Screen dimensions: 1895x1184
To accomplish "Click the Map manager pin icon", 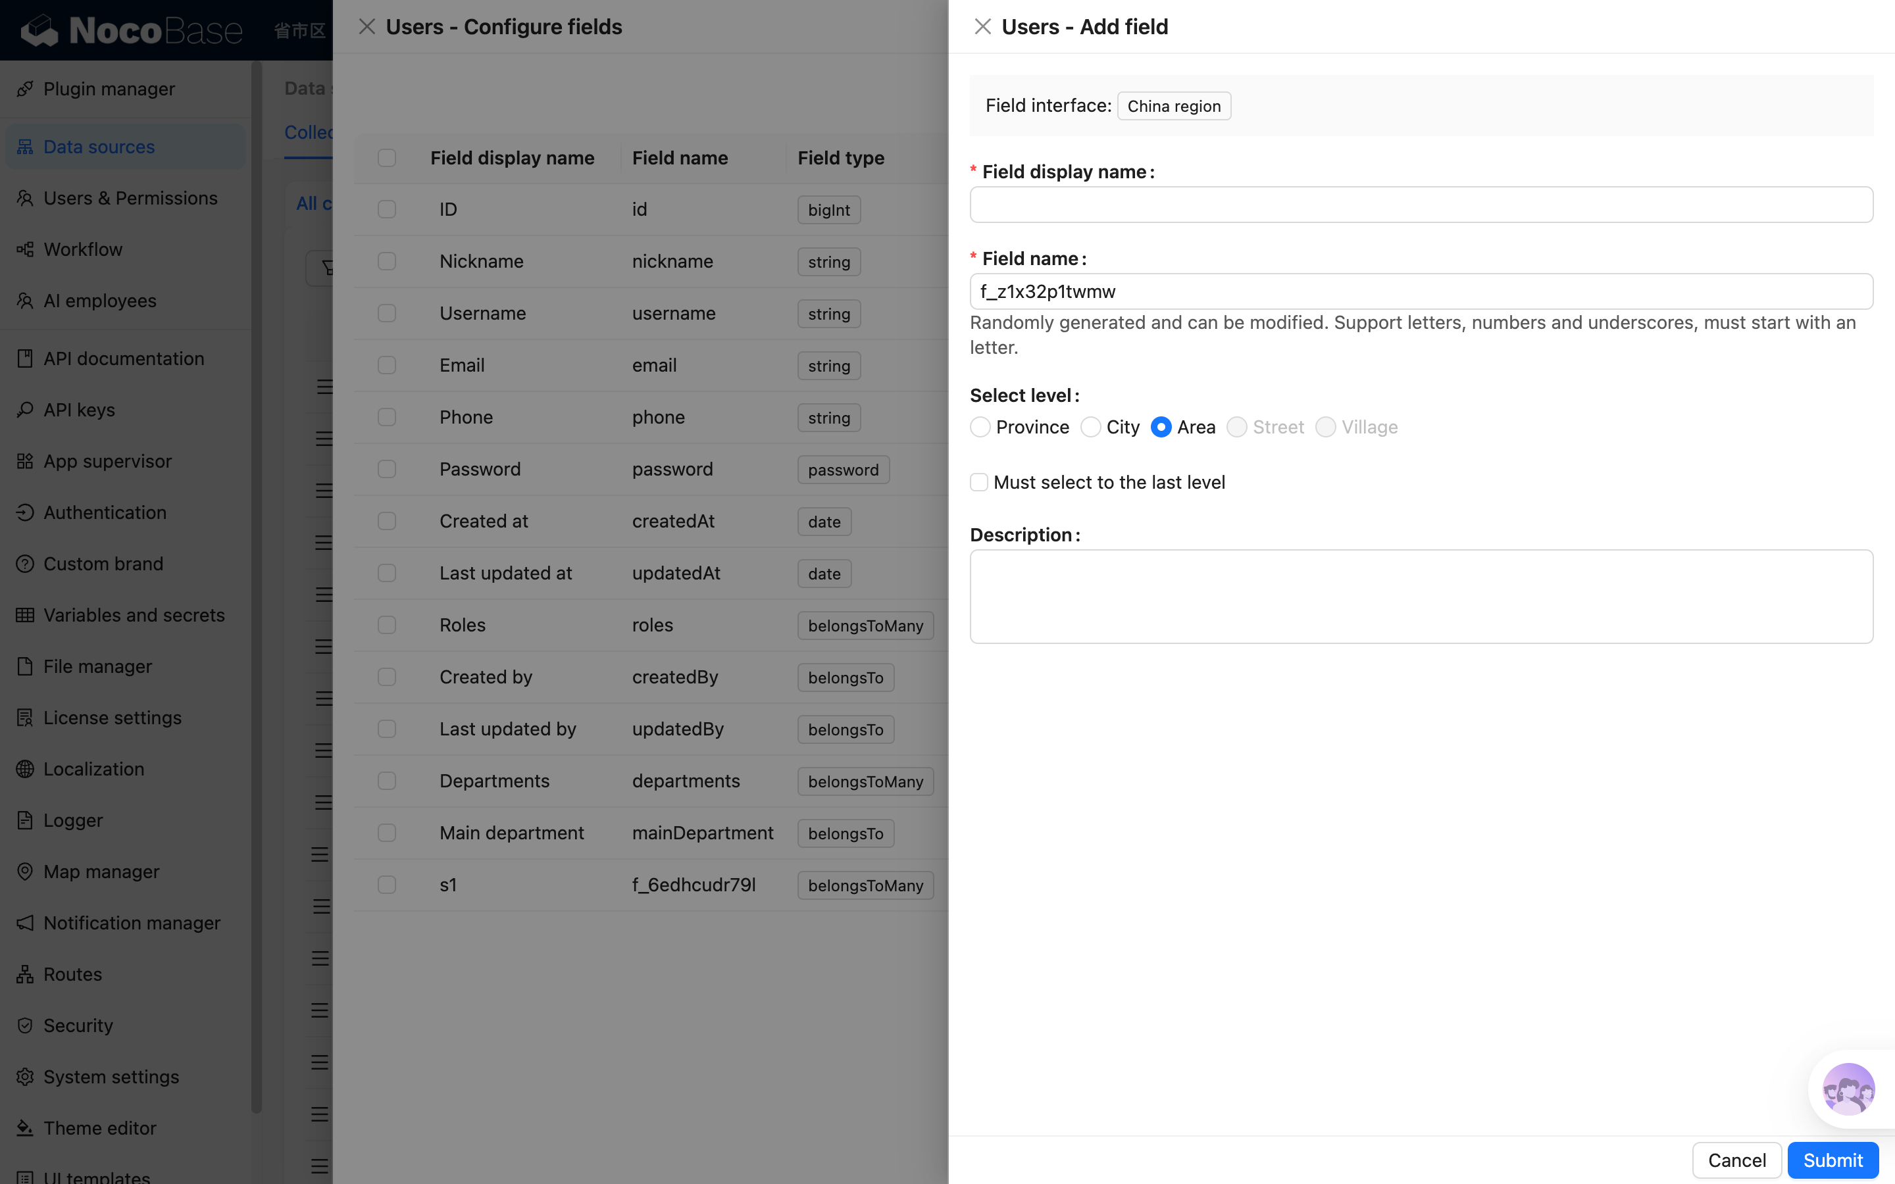I will [25, 872].
